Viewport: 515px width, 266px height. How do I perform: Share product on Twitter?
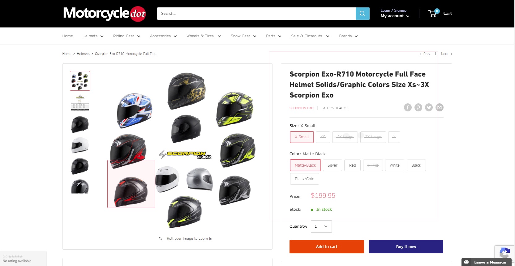pyautogui.click(x=429, y=107)
